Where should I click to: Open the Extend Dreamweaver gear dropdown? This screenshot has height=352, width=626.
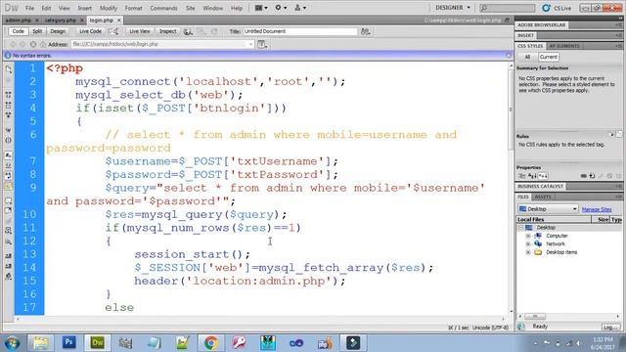point(281,8)
